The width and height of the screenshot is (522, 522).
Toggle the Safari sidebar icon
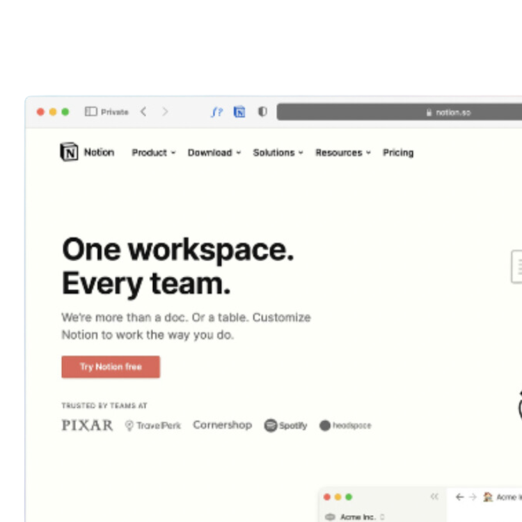pos(90,111)
